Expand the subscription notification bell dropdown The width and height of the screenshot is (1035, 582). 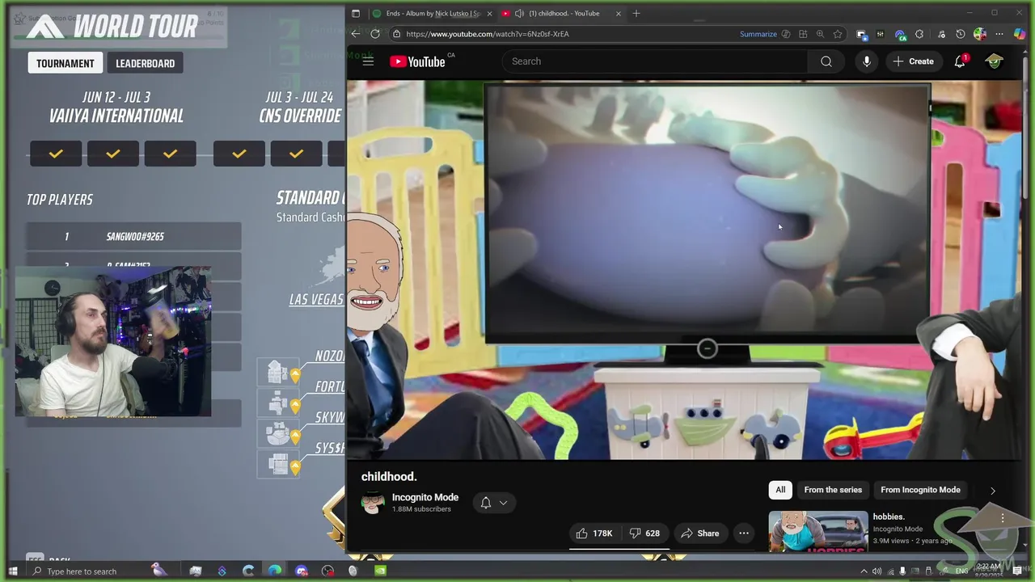(493, 503)
